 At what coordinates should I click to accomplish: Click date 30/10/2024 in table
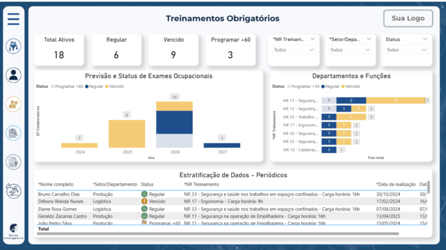coord(388,194)
